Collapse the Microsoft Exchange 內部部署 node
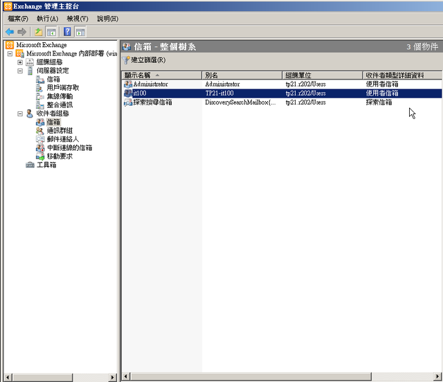The image size is (443, 382). point(10,53)
